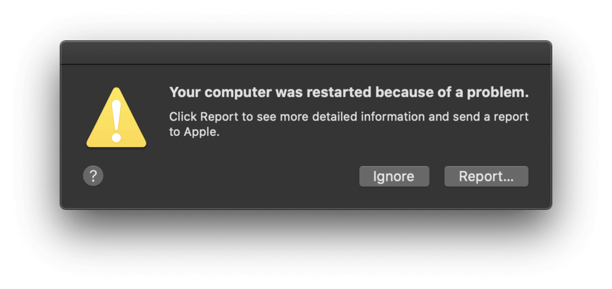Click the "to Apple." text line
The image size is (612, 289).
click(x=195, y=132)
